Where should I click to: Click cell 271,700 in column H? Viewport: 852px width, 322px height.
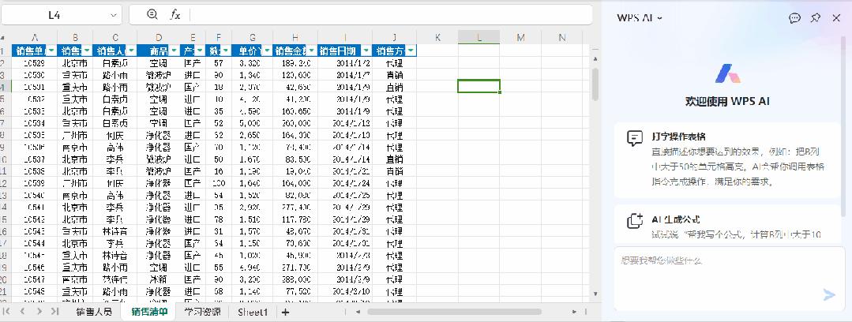(295, 268)
